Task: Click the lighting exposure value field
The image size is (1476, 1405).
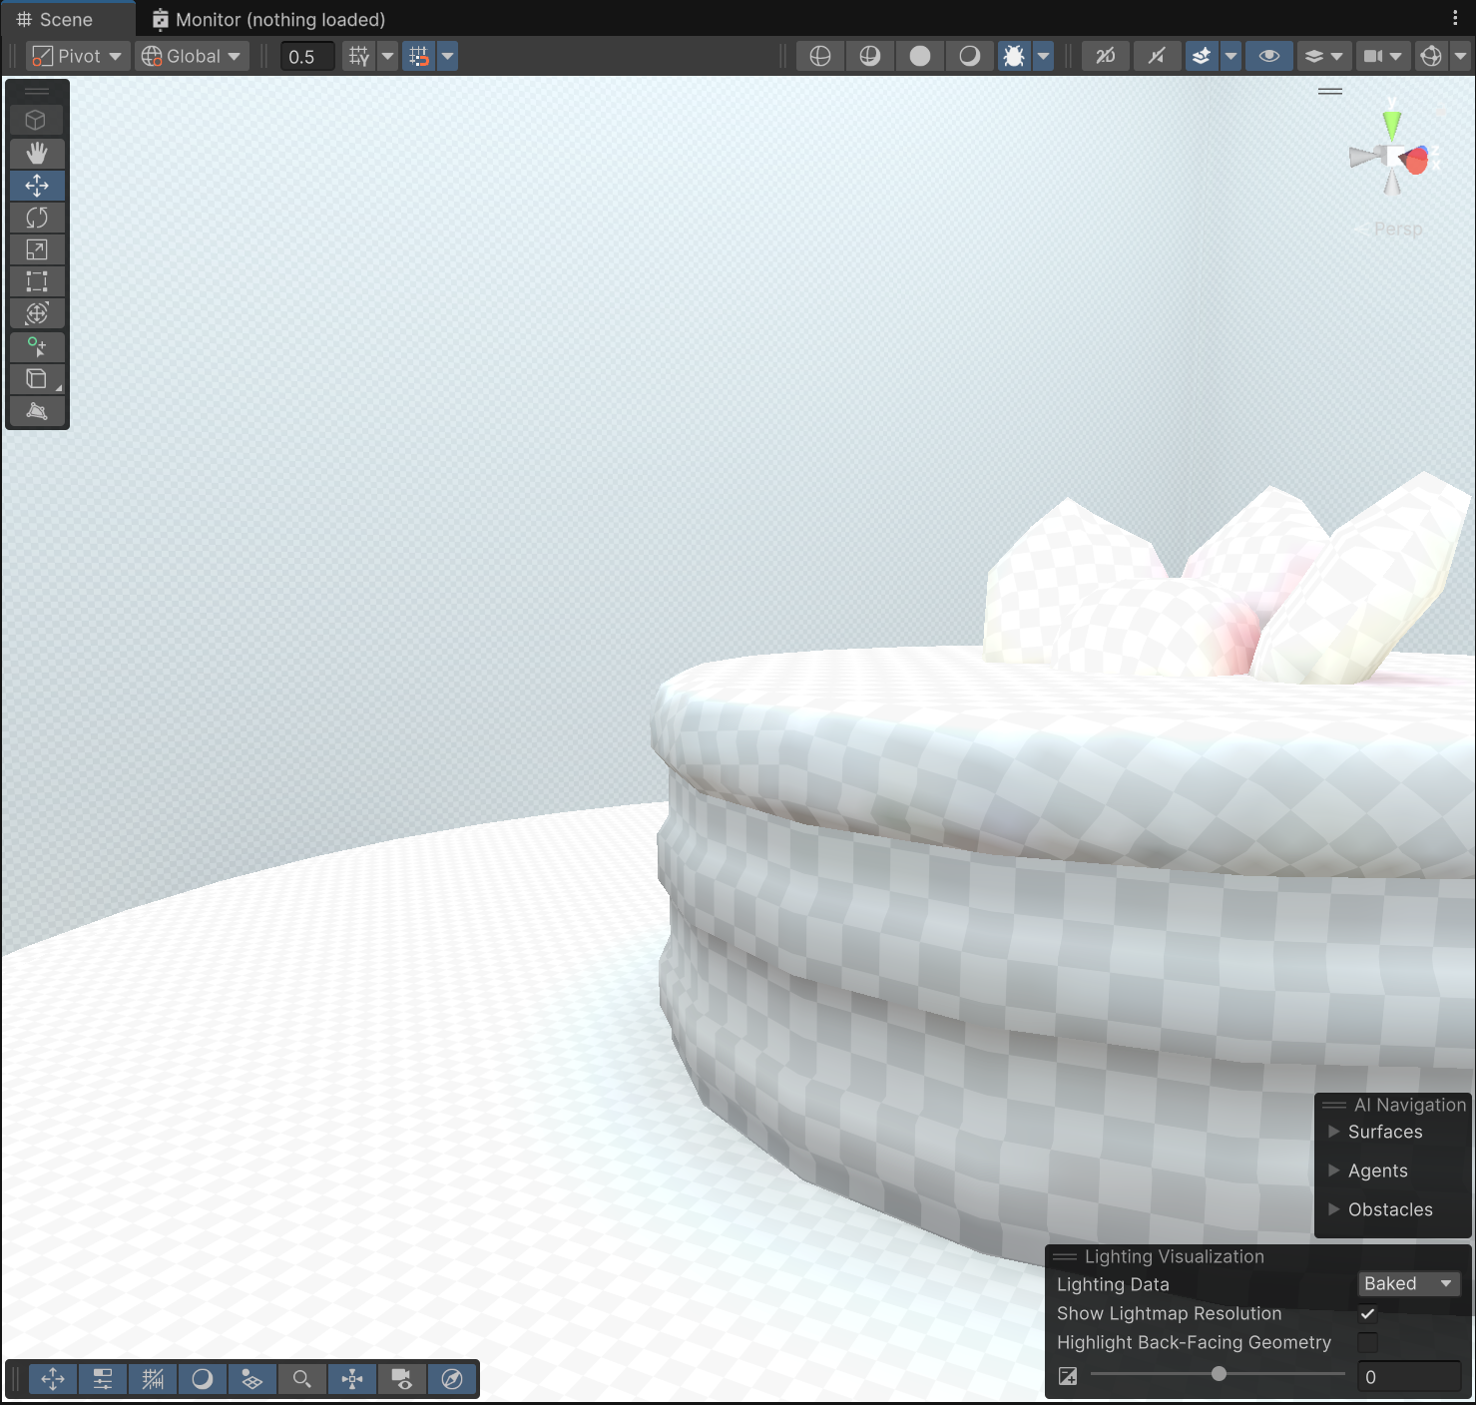Action: [x=1409, y=1376]
